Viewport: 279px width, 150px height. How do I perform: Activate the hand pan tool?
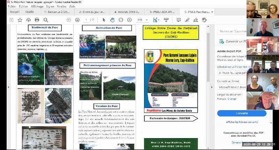[x=112, y=20]
